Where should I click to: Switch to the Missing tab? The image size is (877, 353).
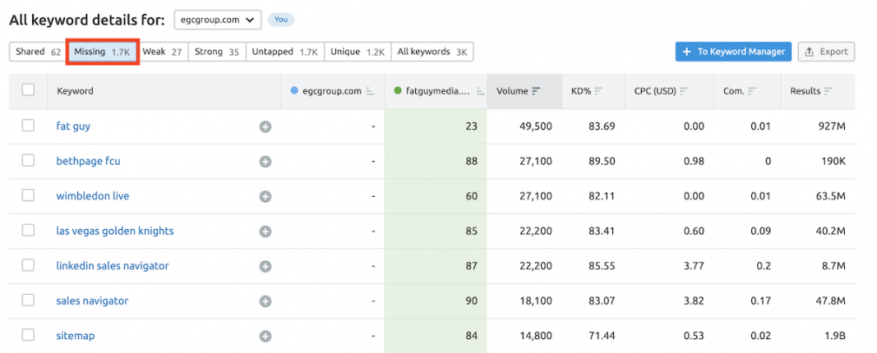(102, 52)
